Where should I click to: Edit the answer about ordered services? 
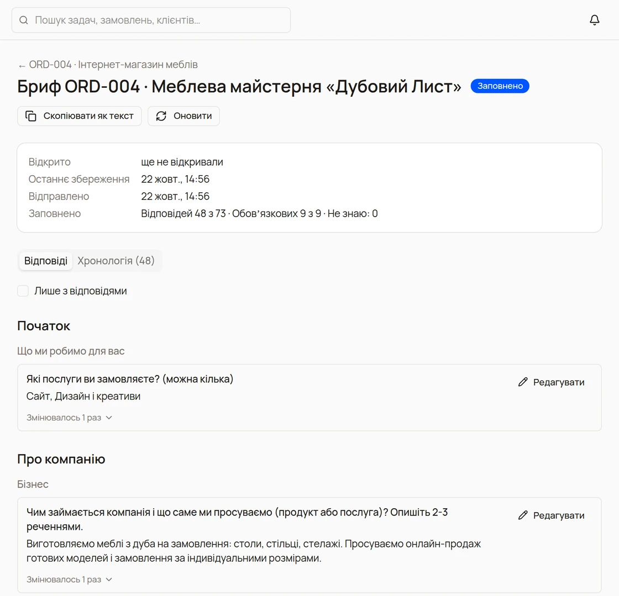coord(551,382)
